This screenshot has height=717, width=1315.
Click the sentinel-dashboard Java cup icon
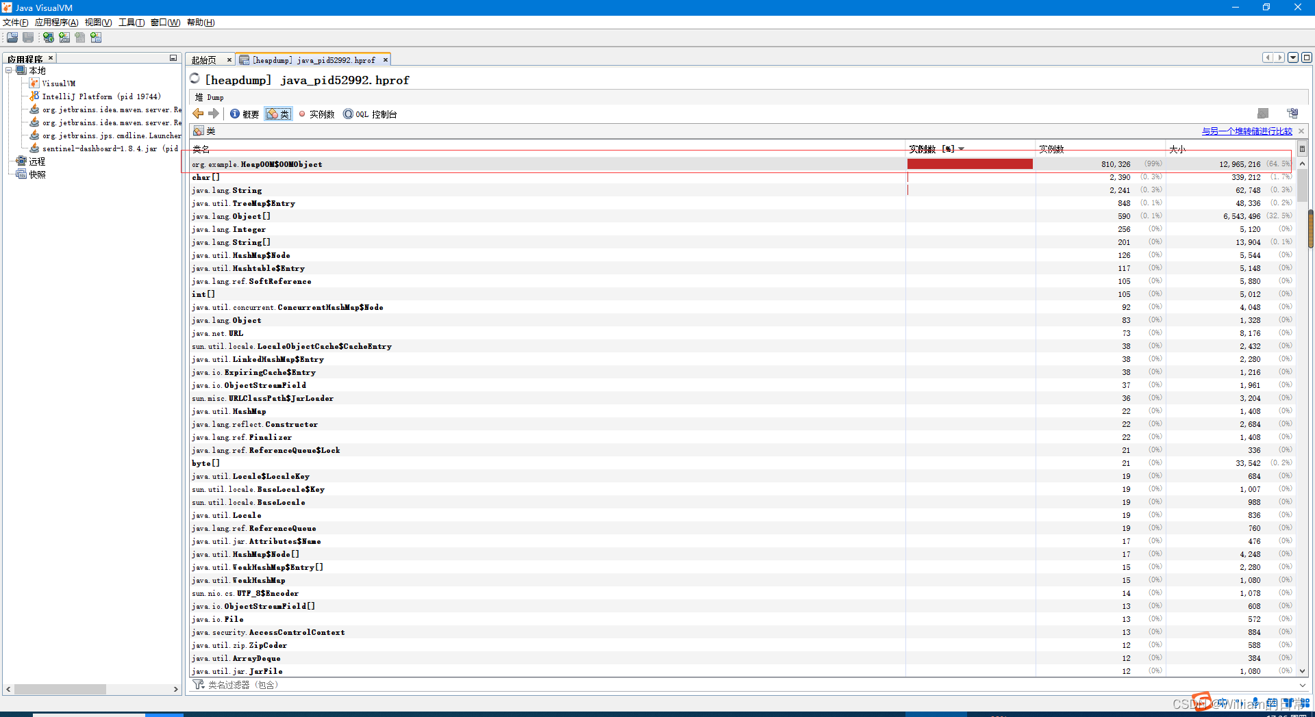(34, 148)
